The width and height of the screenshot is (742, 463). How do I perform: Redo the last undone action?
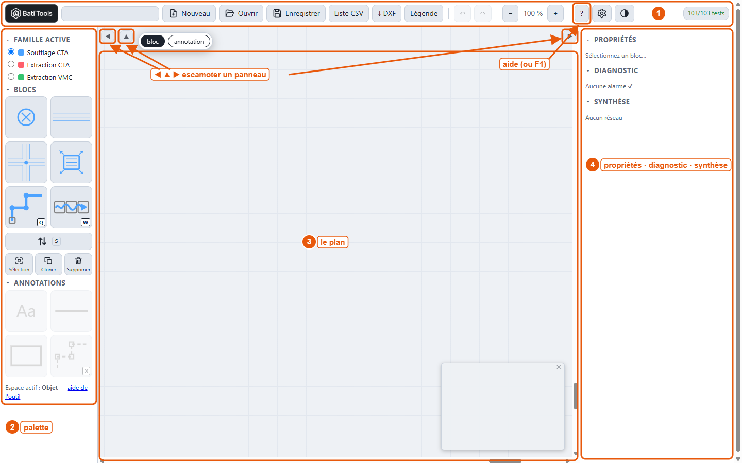coord(483,13)
